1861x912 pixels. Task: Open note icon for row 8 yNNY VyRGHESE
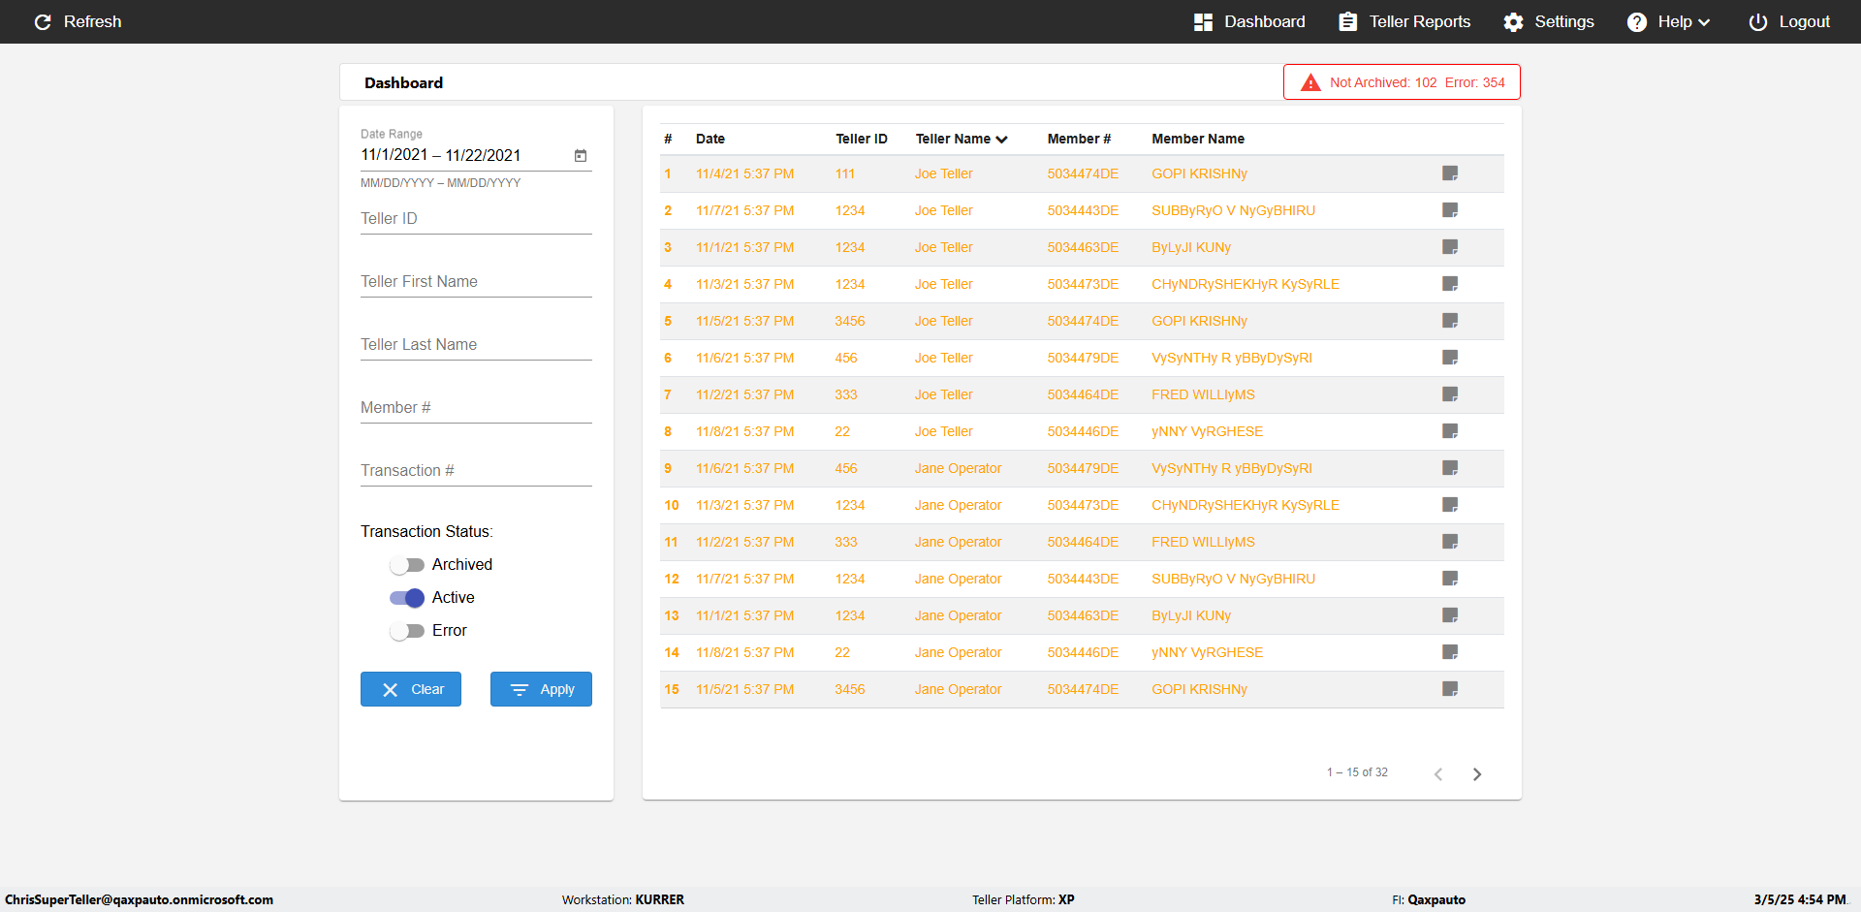1450,431
